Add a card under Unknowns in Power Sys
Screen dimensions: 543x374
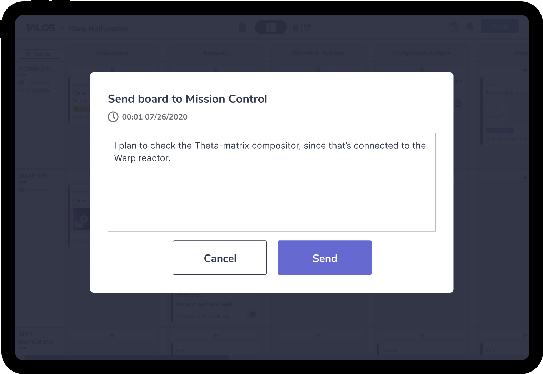(112, 70)
